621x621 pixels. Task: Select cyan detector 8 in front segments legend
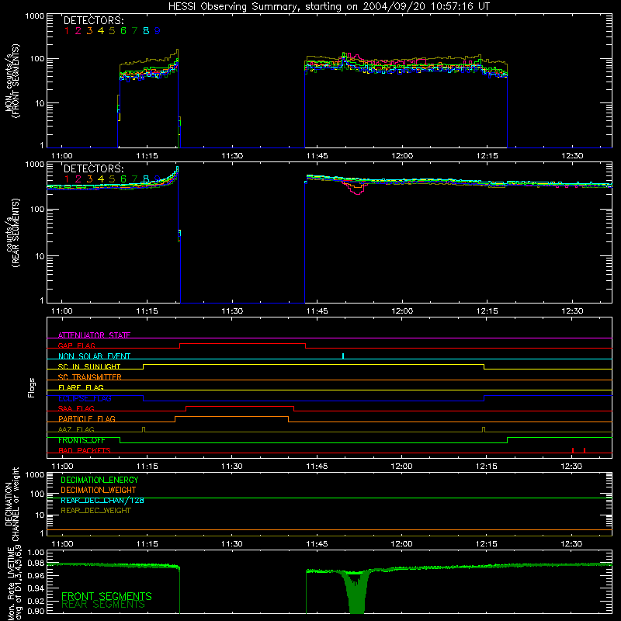[x=146, y=31]
